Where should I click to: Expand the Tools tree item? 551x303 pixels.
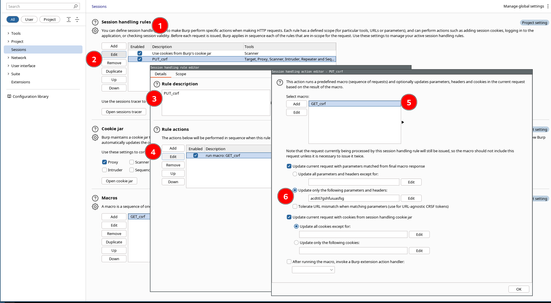click(x=8, y=33)
